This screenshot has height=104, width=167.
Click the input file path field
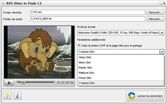coord(88,12)
